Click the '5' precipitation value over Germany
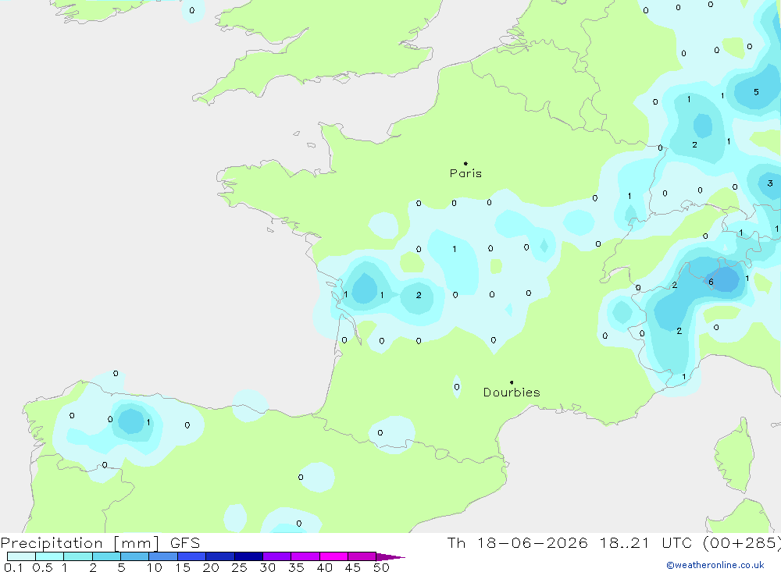The image size is (781, 572). coord(756,92)
